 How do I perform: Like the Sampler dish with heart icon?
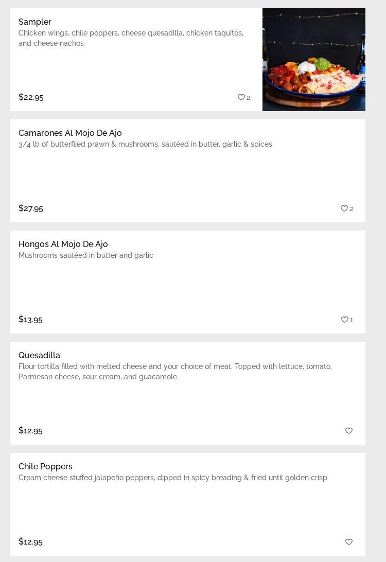tap(241, 97)
